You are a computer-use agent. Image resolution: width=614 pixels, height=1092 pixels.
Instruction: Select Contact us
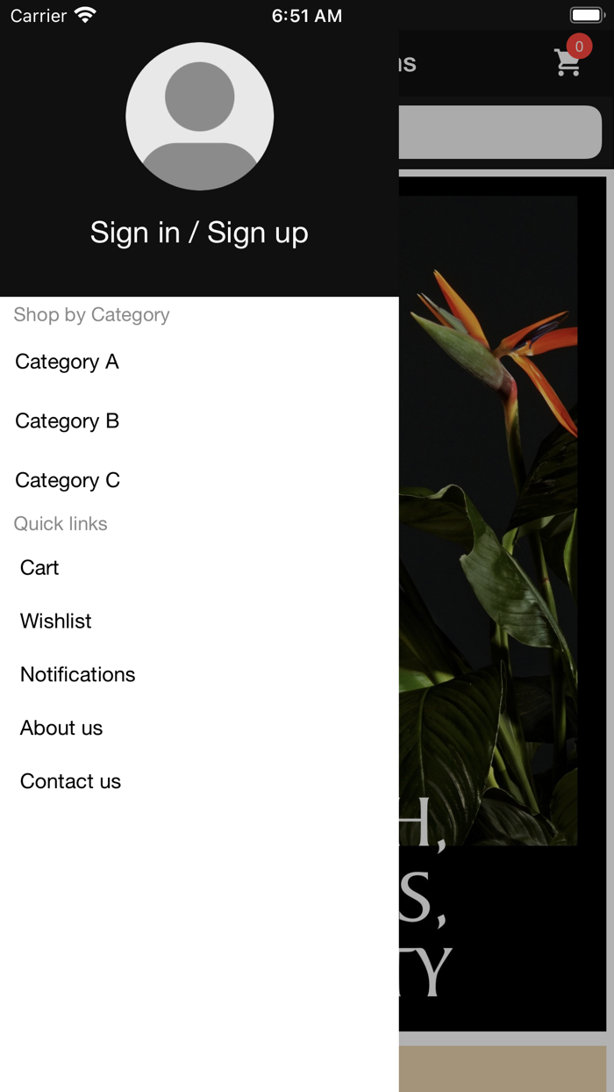click(71, 781)
